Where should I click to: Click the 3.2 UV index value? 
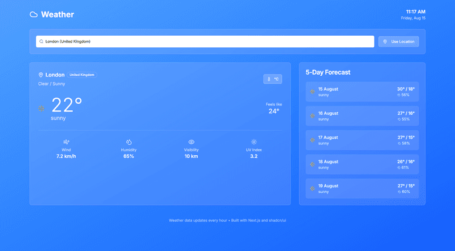254,156
